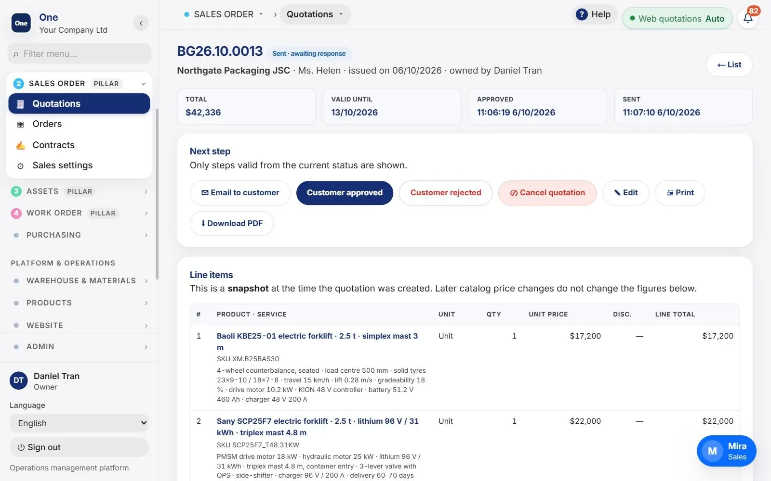Expand WAREHOUSE & MATERIALS menu group
Image resolution: width=771 pixels, height=481 pixels.
tap(79, 281)
